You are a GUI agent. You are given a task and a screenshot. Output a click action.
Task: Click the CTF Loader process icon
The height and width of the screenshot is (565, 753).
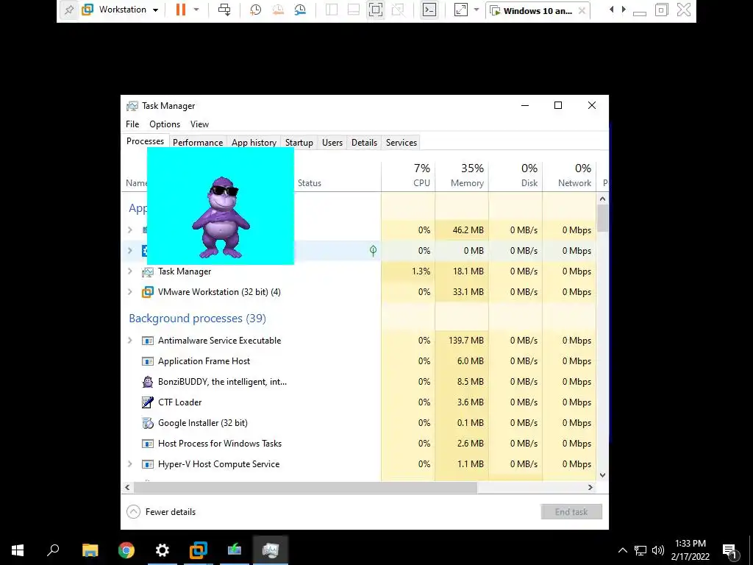(x=147, y=402)
